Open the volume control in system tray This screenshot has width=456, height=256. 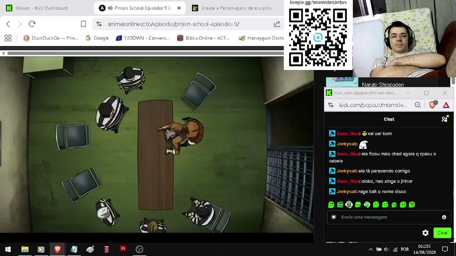[x=387, y=249]
